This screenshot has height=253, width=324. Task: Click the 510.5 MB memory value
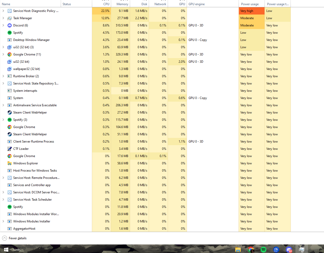pos(122,25)
